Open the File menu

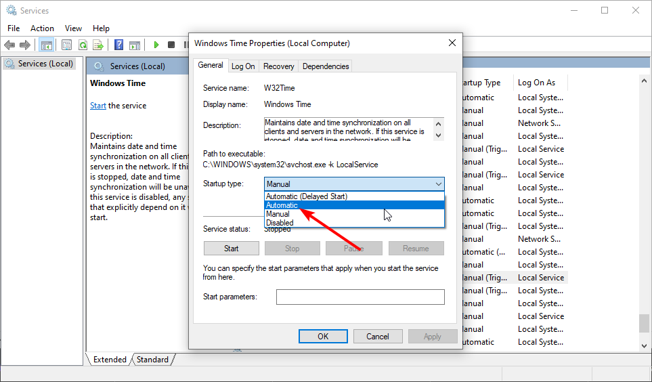[14, 28]
